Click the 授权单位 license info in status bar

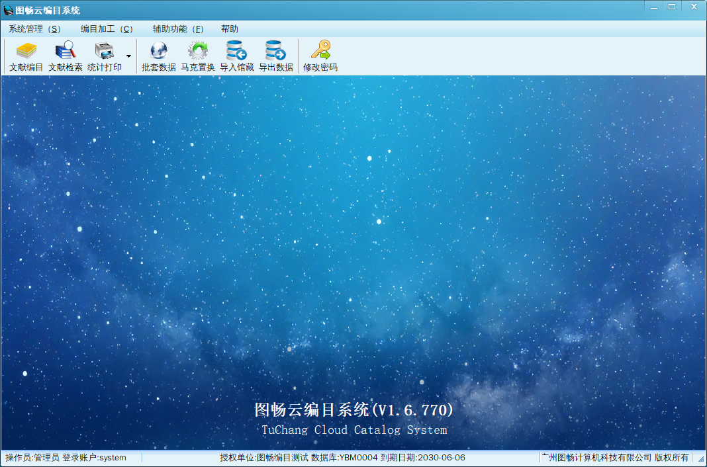[x=342, y=458]
